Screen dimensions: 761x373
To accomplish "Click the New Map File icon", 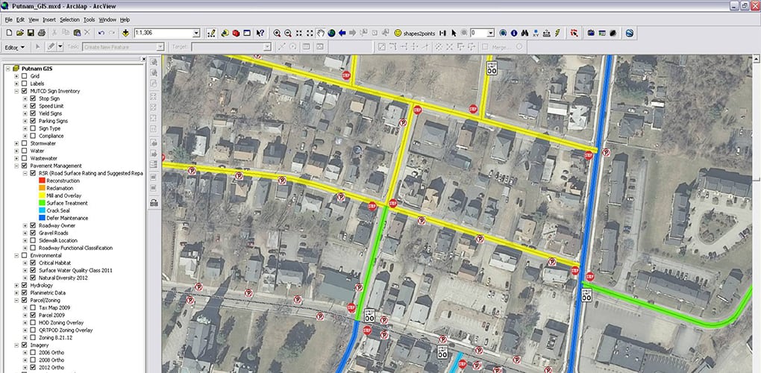I will pyautogui.click(x=9, y=33).
